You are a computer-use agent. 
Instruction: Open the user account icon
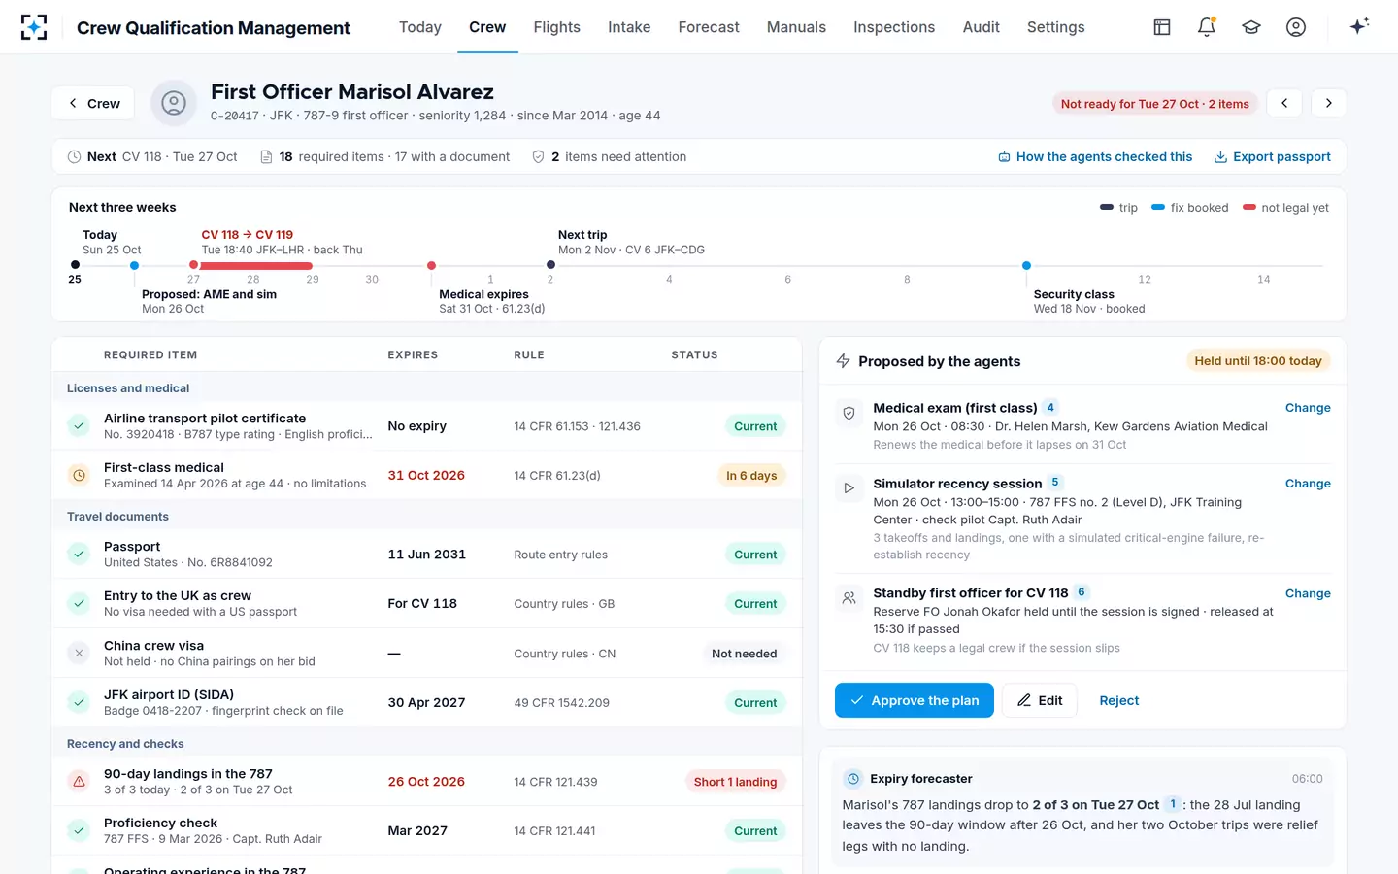(1296, 27)
